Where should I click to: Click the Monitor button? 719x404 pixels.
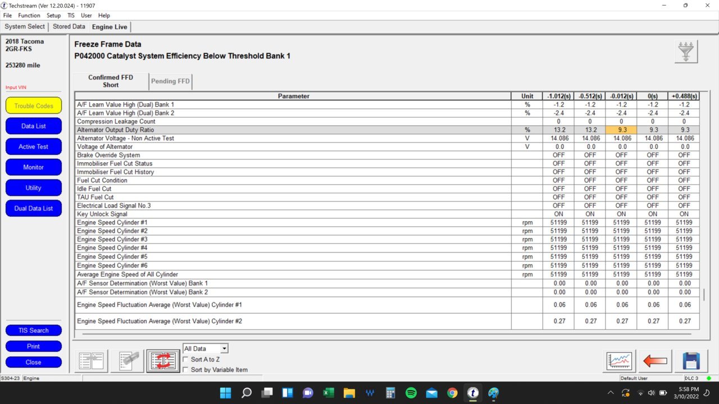[x=34, y=167]
